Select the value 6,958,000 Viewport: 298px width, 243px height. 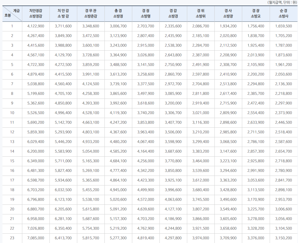pos(36,219)
